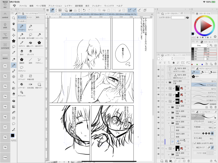Select the fill bucket tool

14,101
